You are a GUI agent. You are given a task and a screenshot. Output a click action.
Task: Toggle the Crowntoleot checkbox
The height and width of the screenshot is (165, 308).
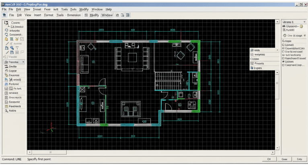283,48
